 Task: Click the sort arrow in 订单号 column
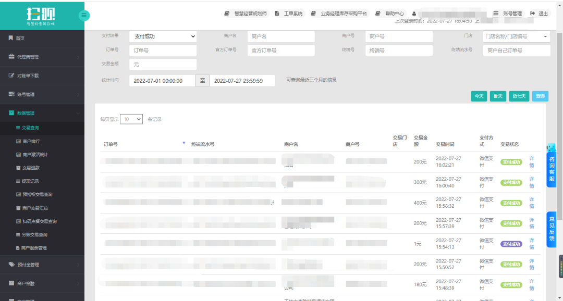tap(184, 143)
